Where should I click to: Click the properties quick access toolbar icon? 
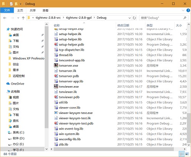click(11, 4)
